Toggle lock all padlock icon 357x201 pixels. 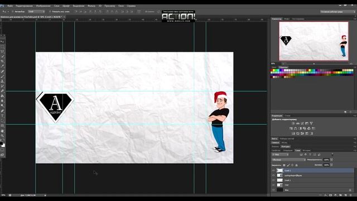pos(296,165)
